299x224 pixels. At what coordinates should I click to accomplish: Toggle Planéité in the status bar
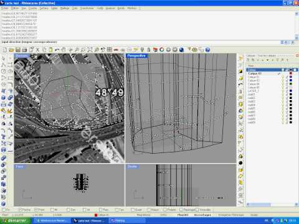(183, 215)
